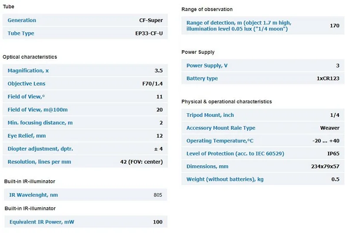Select the Tube Type row label
This screenshot has height=235, width=345.
[21, 34]
